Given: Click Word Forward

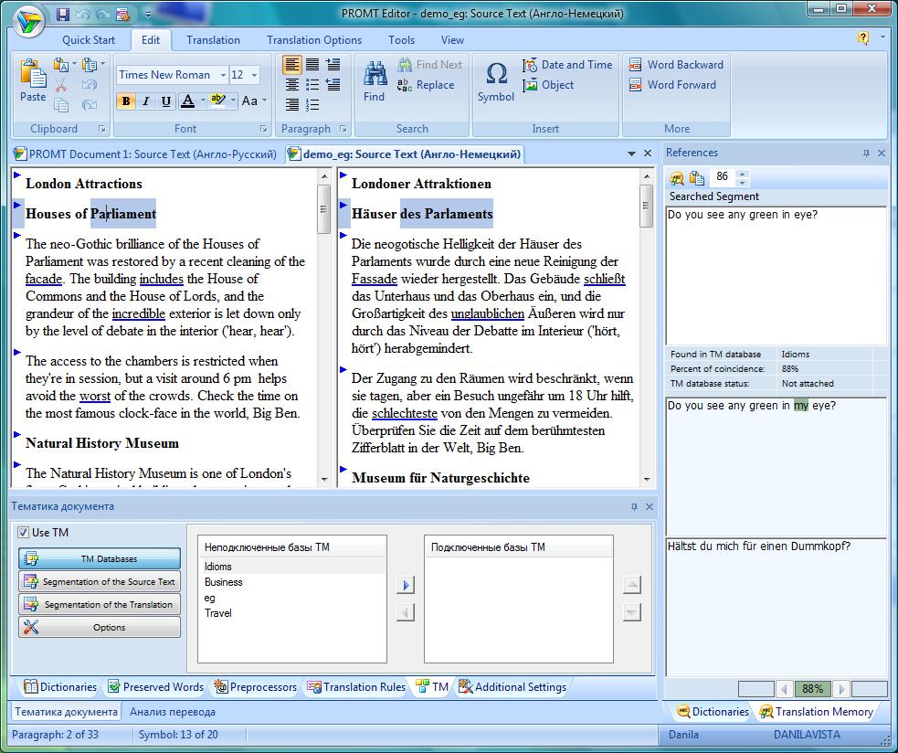Looking at the screenshot, I should click(672, 85).
